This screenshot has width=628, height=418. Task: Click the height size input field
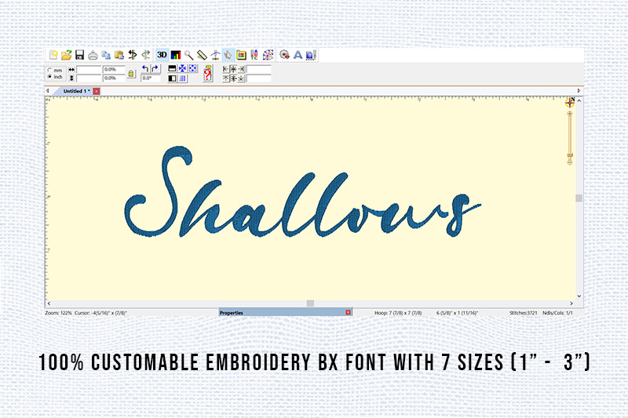(x=89, y=78)
